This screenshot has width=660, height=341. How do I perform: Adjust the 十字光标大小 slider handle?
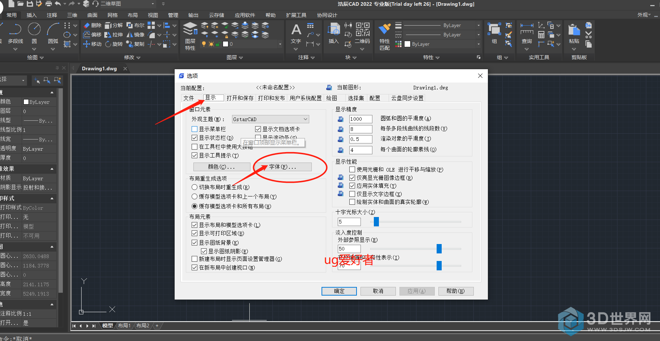click(x=376, y=222)
